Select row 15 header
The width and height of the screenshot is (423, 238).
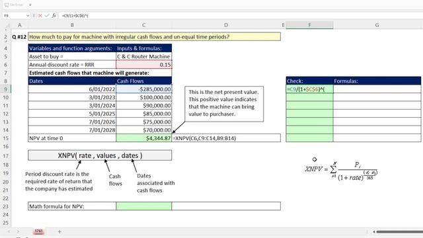pos(6,138)
